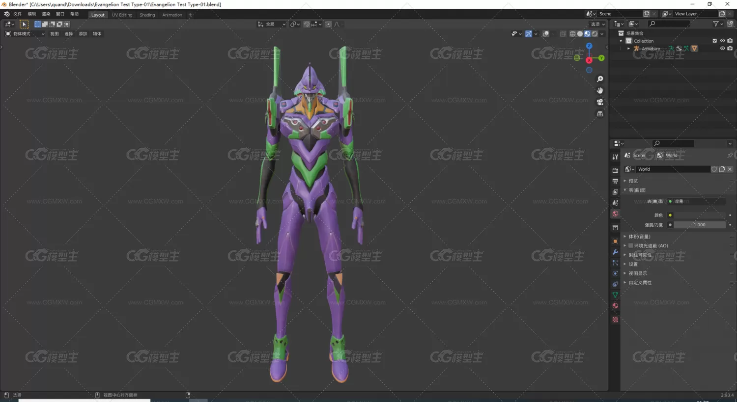The image size is (737, 402).
Task: Switch to material preview shading
Action: (x=587, y=34)
